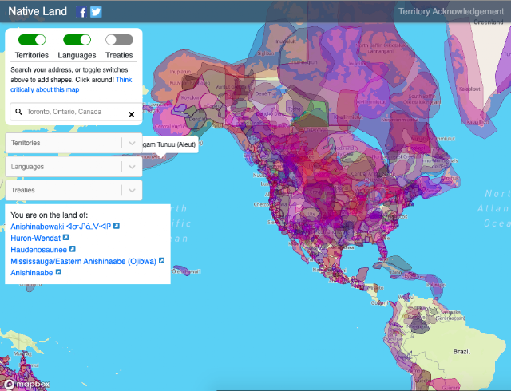Click the Unangam Tunuu (Aleut) map popup

pyautogui.click(x=169, y=144)
